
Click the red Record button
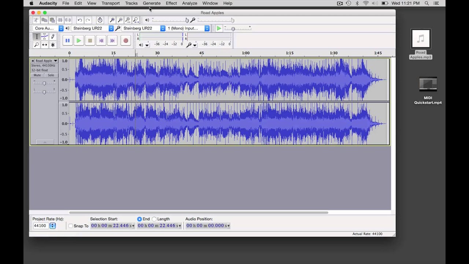pyautogui.click(x=126, y=41)
